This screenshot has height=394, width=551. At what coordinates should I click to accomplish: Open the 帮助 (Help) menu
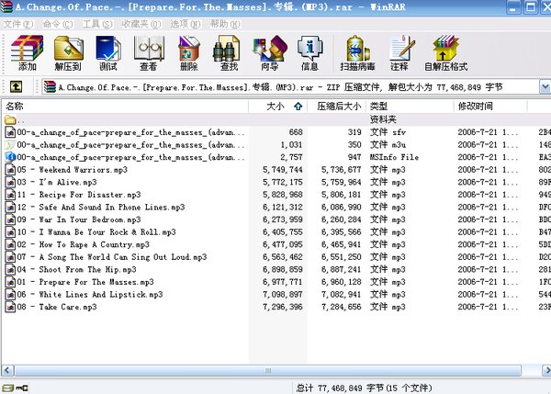225,24
